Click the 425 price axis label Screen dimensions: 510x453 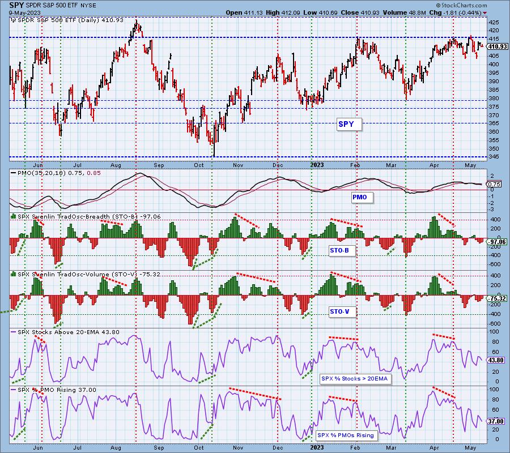tap(494, 22)
